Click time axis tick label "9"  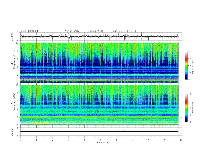(165, 140)
